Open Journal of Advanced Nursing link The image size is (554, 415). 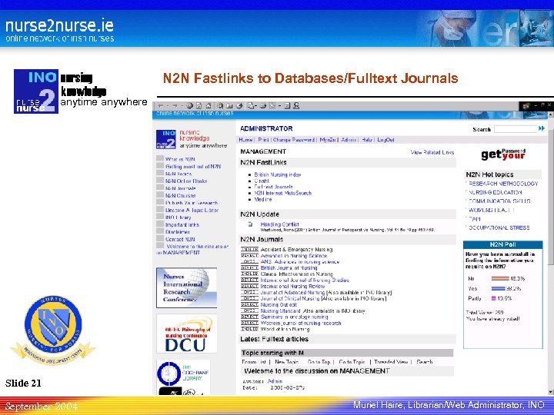(292, 293)
